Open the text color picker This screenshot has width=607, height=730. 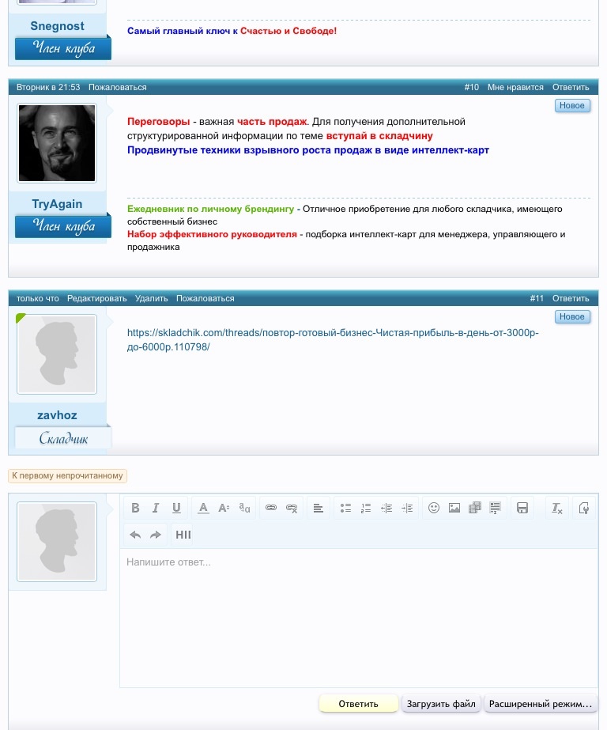[203, 508]
